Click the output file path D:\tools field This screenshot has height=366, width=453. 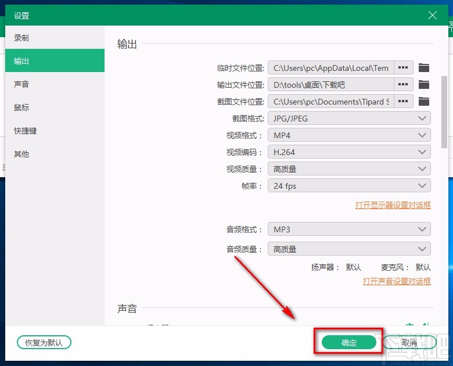(x=331, y=84)
